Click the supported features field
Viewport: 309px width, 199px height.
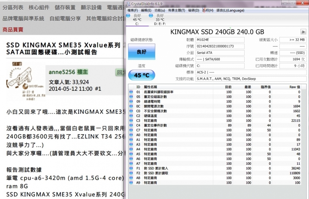pyautogui.click(x=251, y=79)
